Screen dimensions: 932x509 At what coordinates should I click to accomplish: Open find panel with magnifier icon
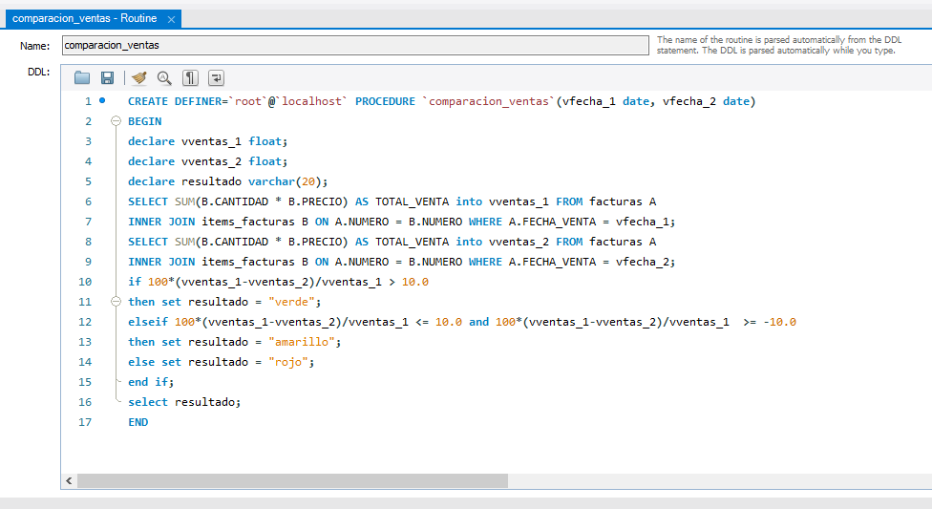coord(164,78)
